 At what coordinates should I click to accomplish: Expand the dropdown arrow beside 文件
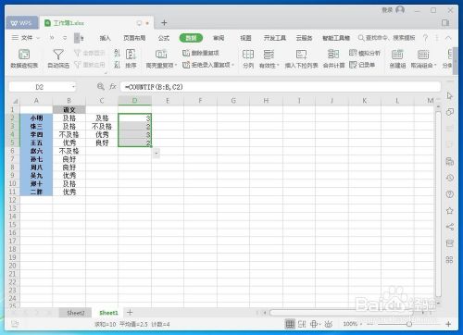point(38,38)
